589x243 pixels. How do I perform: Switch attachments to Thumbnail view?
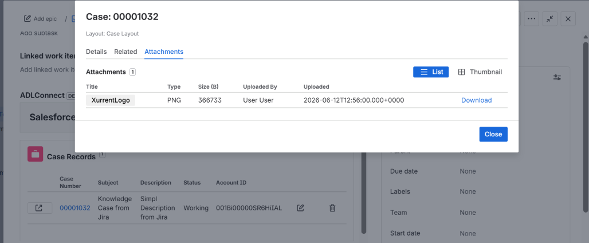[x=480, y=72]
